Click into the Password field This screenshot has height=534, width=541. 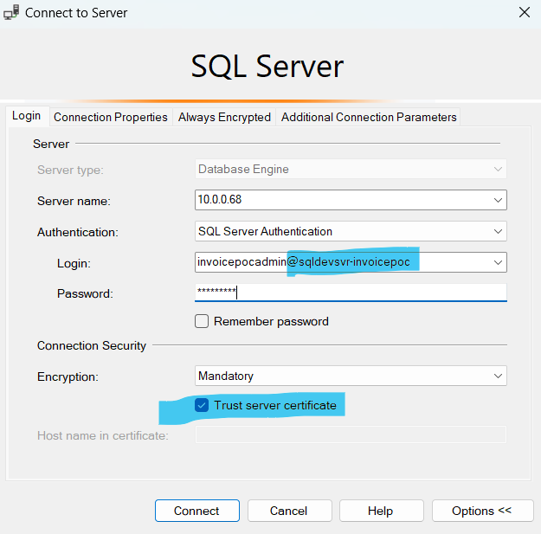coord(351,293)
